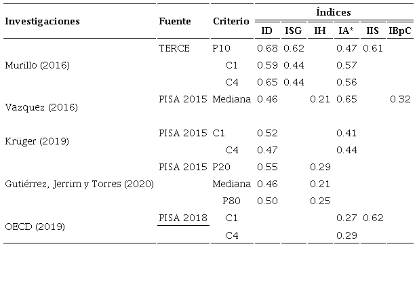Viewport: 417px width, 293px height.
Task: Click the P10 criterion cell
Action: (221, 49)
